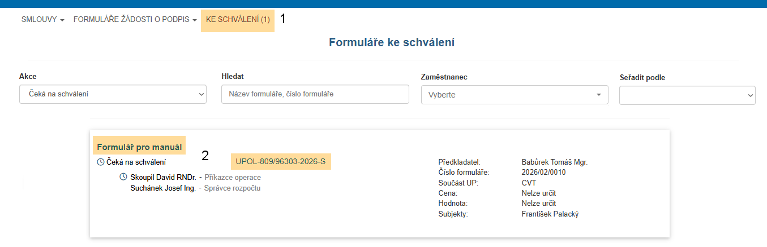
Task: Open the Formulář pro manuál link
Action: point(139,147)
